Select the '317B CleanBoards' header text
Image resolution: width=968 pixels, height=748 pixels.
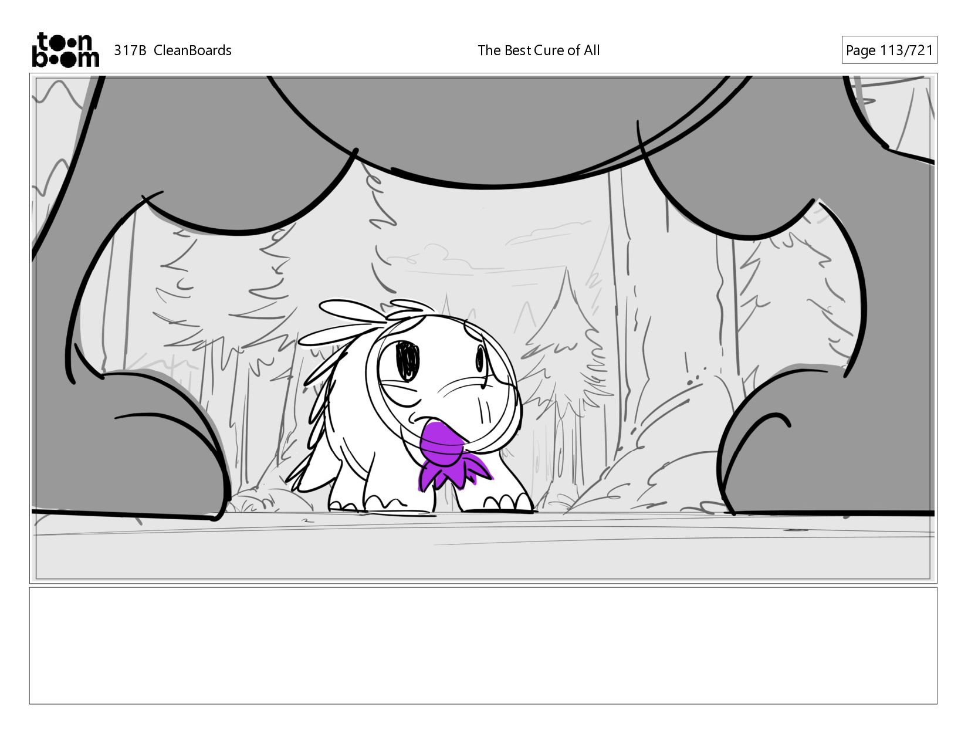[x=172, y=50]
